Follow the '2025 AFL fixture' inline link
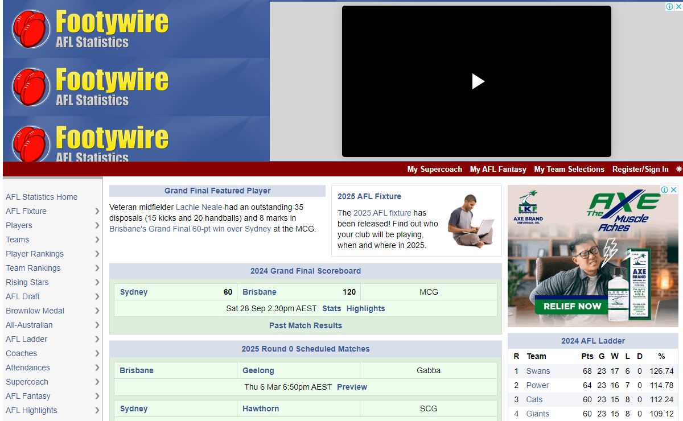This screenshot has height=421, width=683. pos(382,213)
